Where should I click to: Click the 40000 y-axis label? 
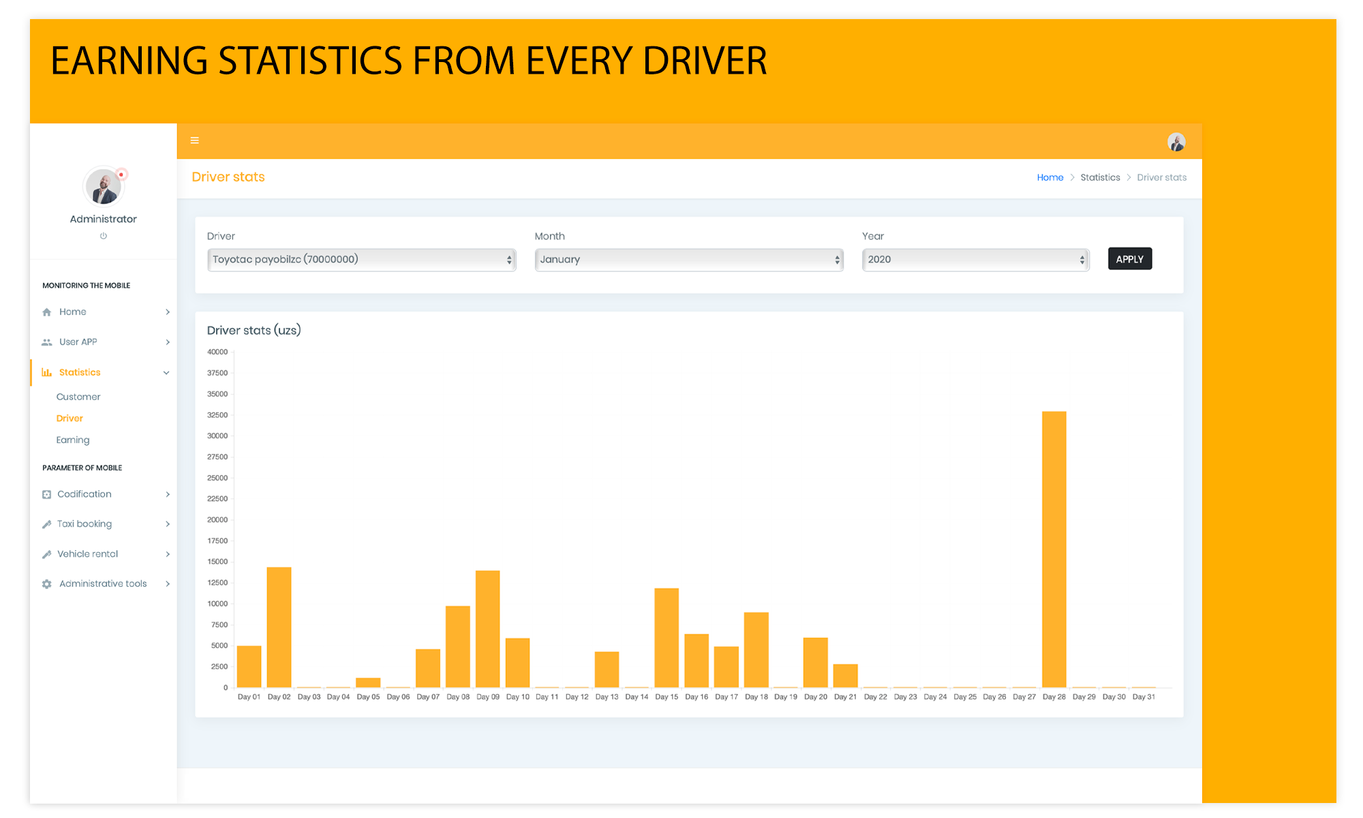(x=217, y=352)
